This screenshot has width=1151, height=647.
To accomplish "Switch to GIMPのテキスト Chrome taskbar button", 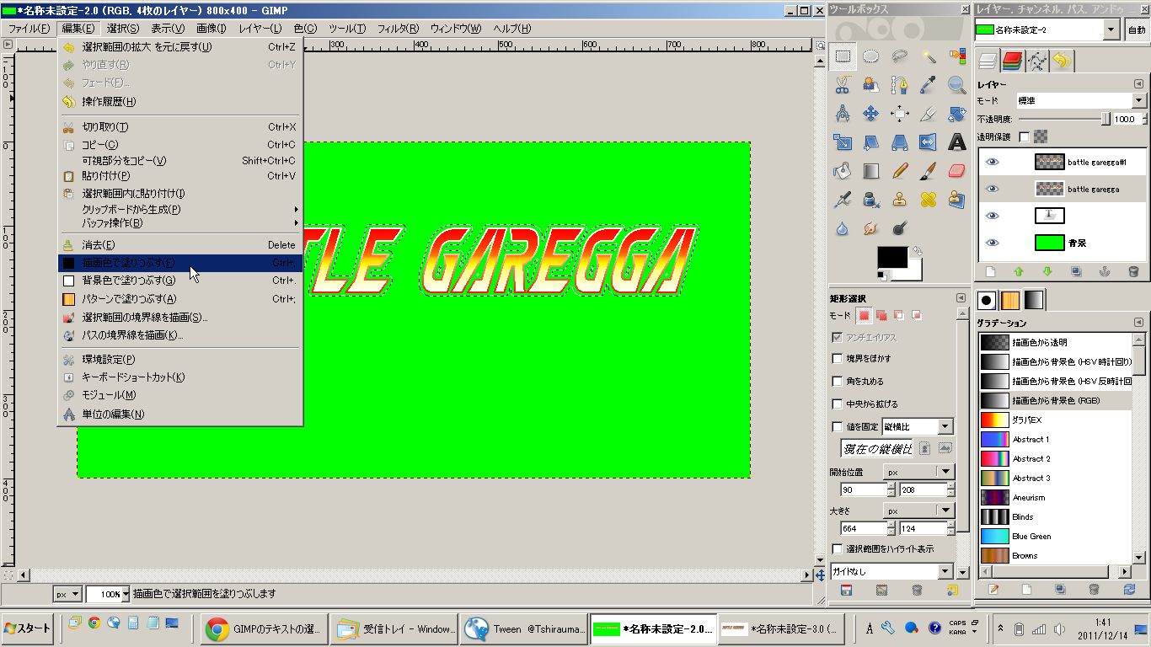I will [x=264, y=628].
